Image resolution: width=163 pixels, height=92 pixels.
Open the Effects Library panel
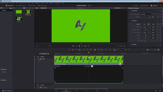click(x=21, y=5)
